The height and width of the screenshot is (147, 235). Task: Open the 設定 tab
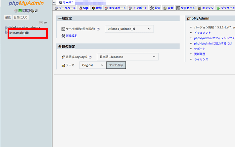(155, 8)
